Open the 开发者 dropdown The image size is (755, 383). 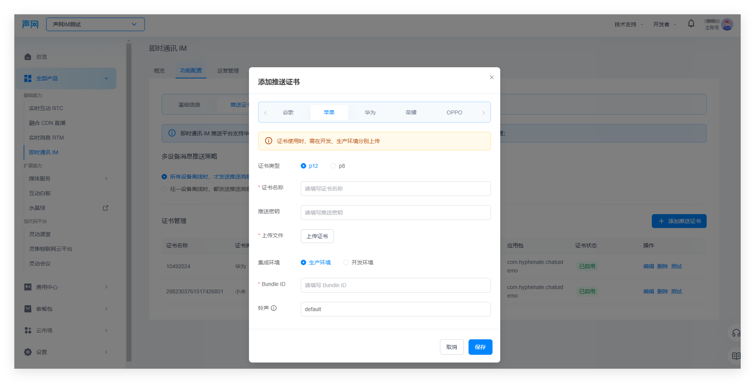click(x=665, y=24)
